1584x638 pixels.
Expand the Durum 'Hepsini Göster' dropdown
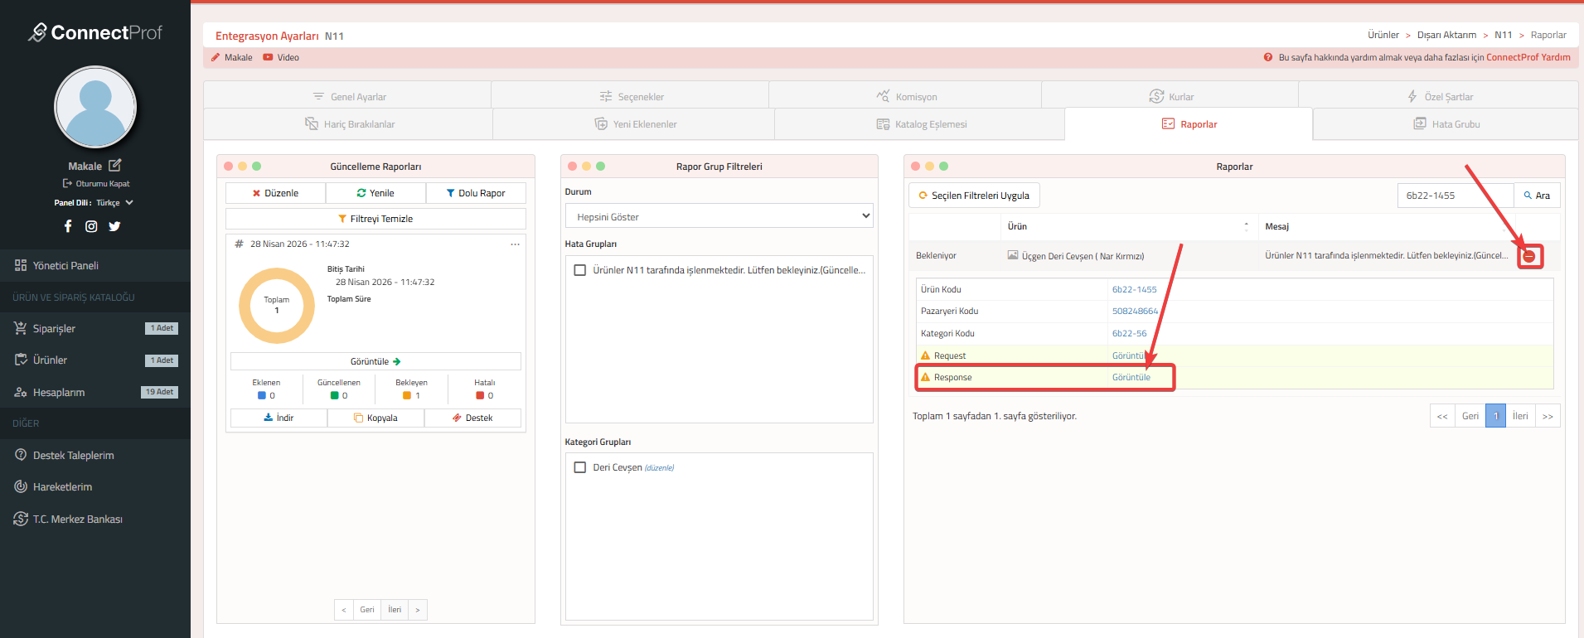pyautogui.click(x=719, y=216)
